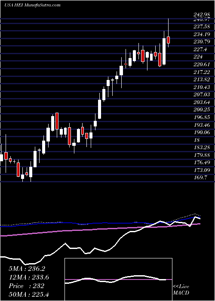Select the '12MA : 233.6' value

click(x=29, y=277)
